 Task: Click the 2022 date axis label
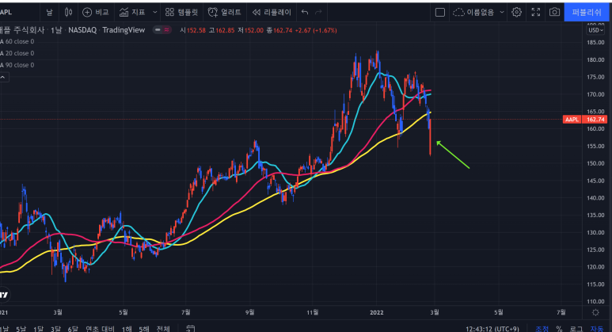click(x=377, y=312)
